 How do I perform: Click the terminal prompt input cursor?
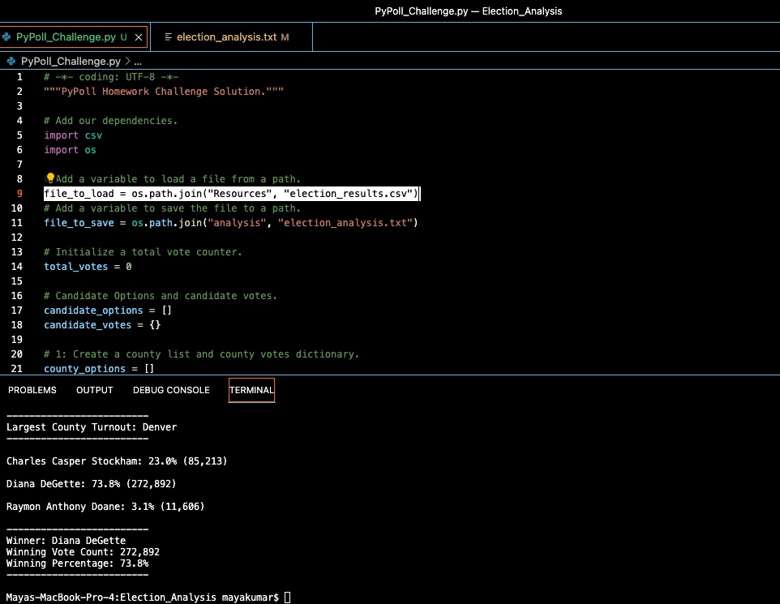[287, 597]
